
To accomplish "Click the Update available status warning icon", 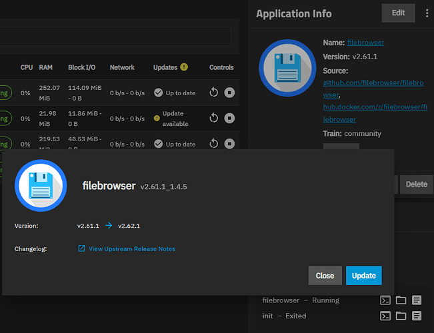I will tap(157, 119).
